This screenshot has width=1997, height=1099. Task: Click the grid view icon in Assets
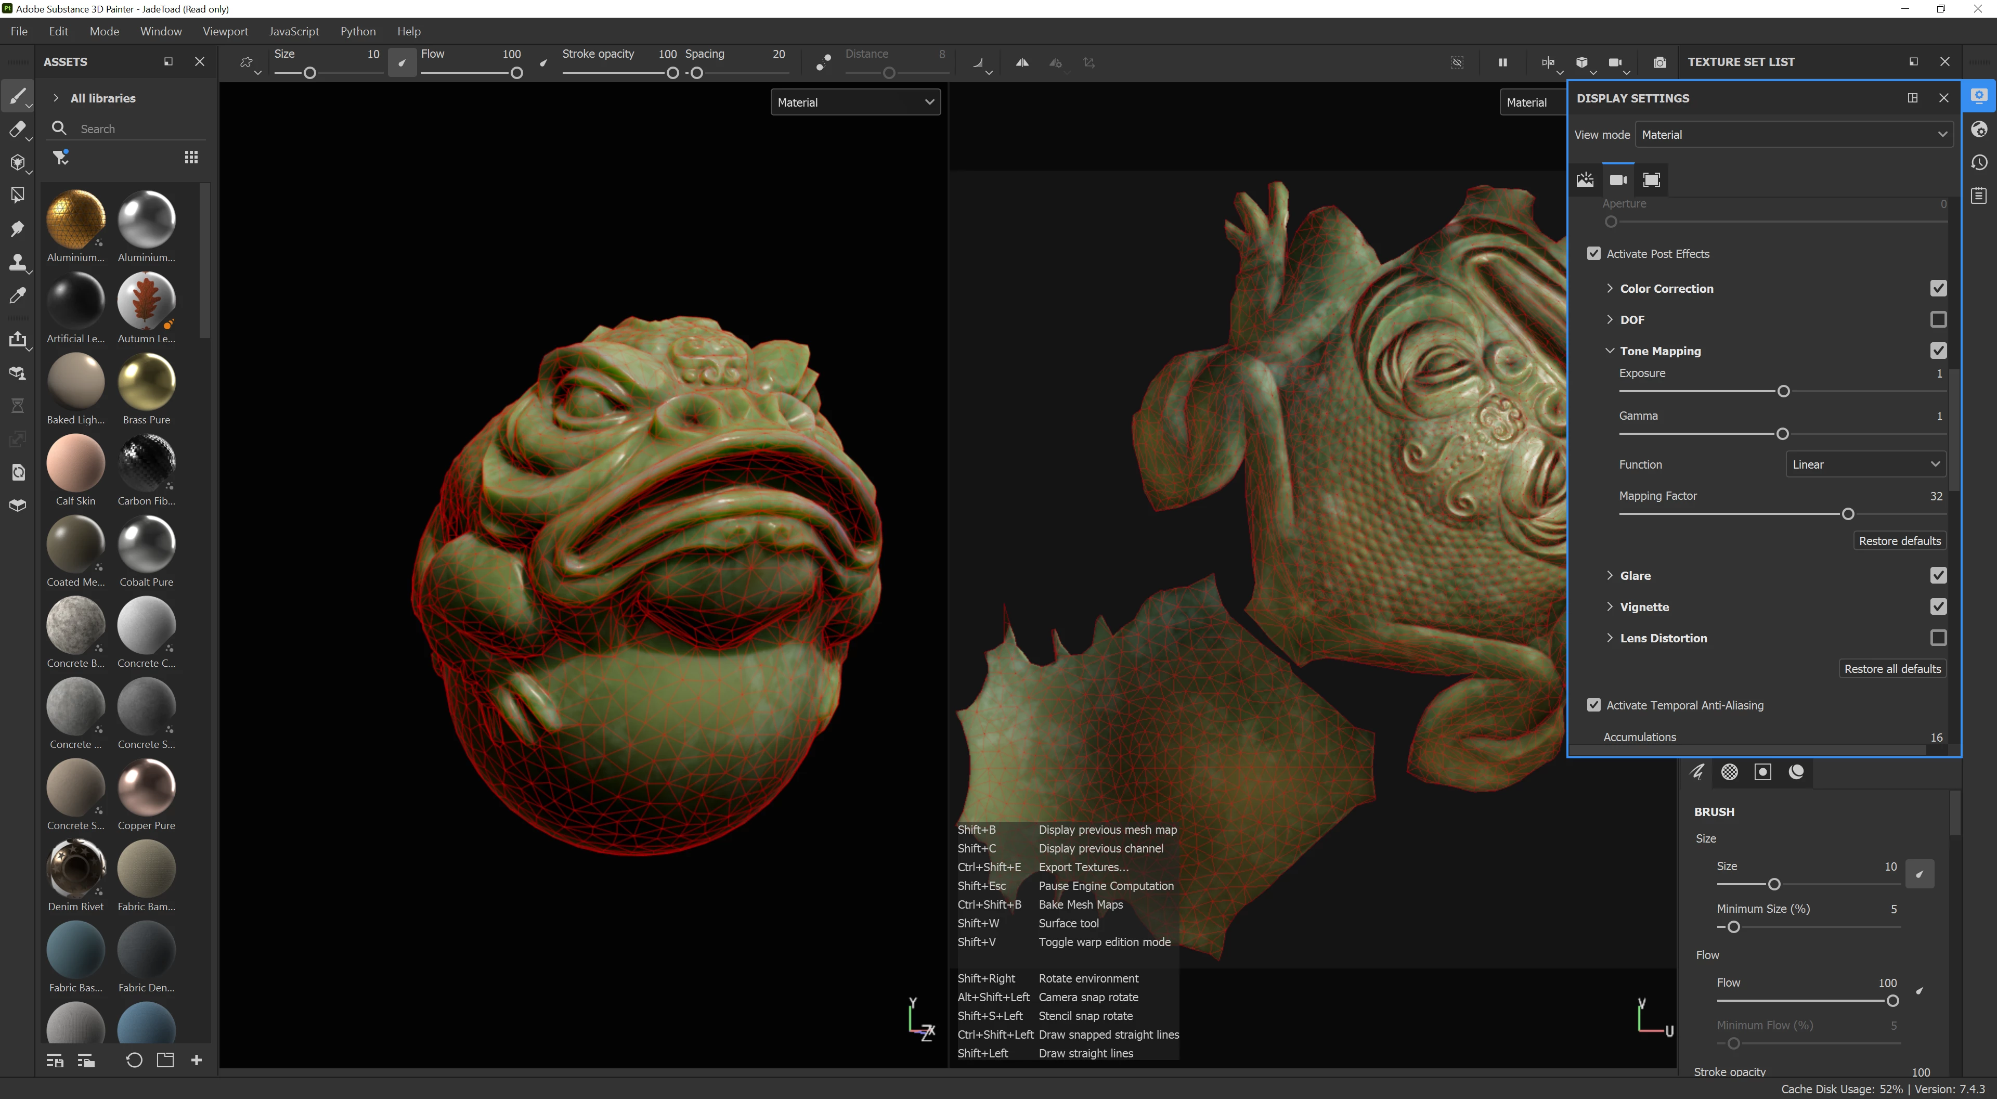[x=191, y=158]
